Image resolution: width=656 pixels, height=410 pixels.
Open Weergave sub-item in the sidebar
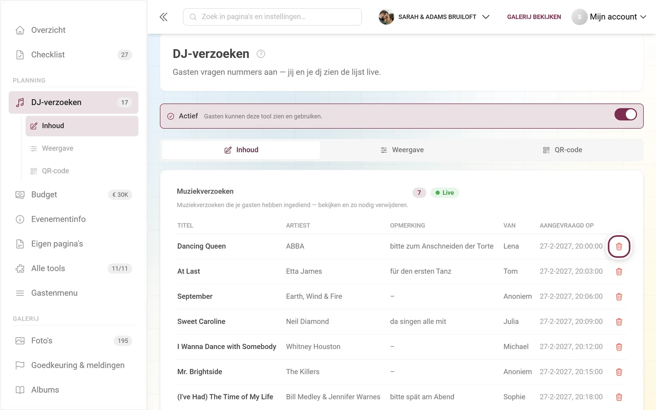tap(82, 149)
